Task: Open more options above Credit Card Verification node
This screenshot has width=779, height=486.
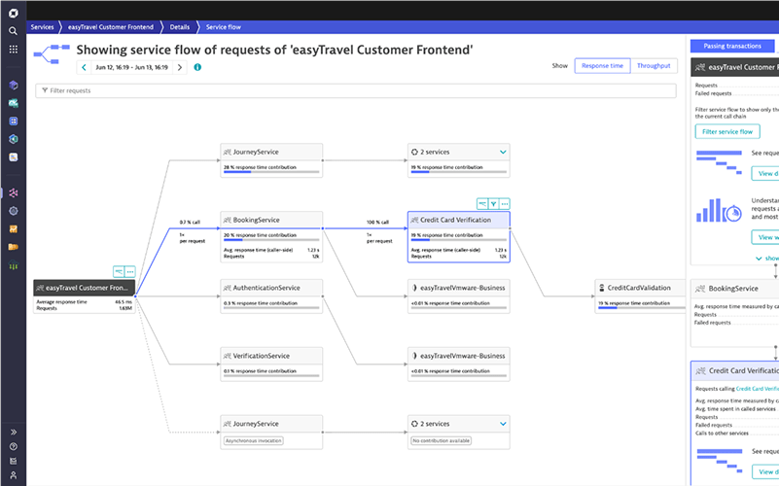Action: click(505, 204)
